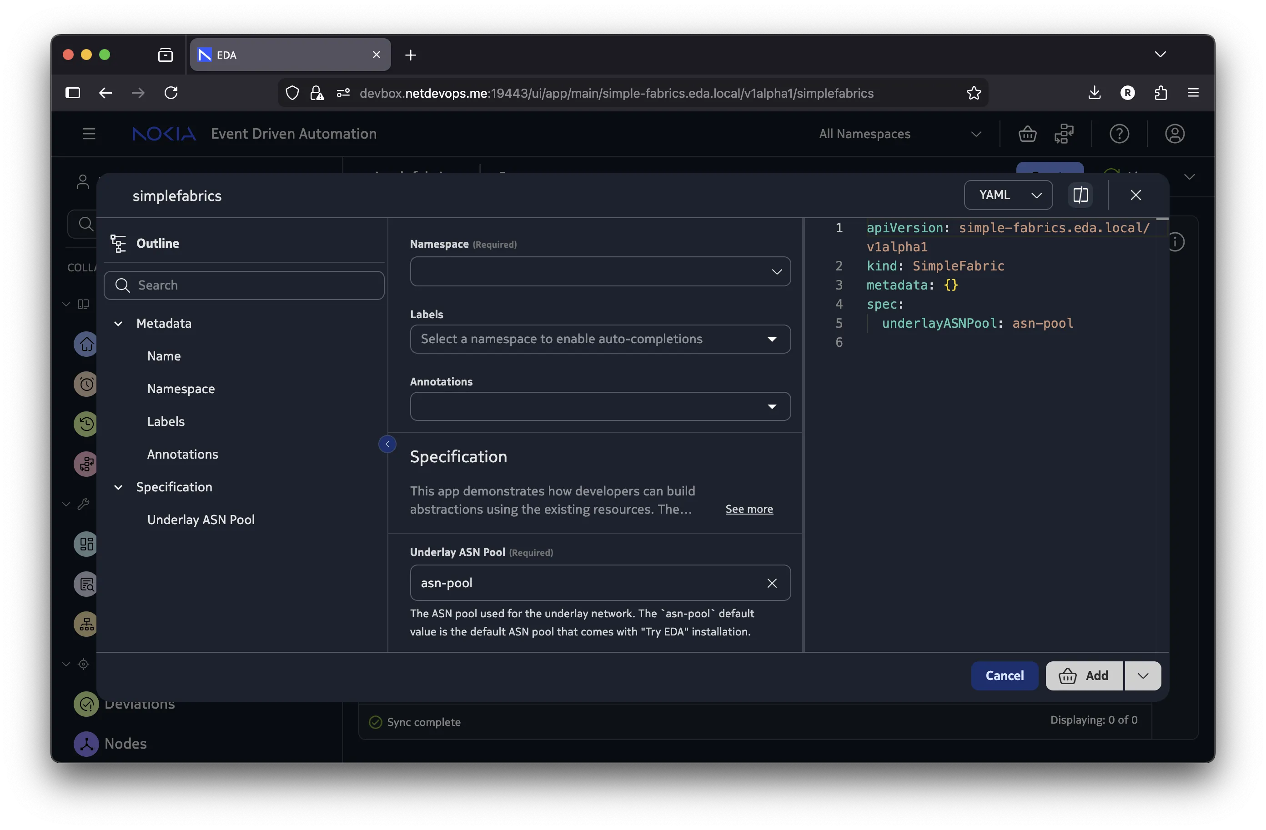1266x830 pixels.
Task: Click the YAML line 'kind: SimpleFabric'
Action: [935, 266]
